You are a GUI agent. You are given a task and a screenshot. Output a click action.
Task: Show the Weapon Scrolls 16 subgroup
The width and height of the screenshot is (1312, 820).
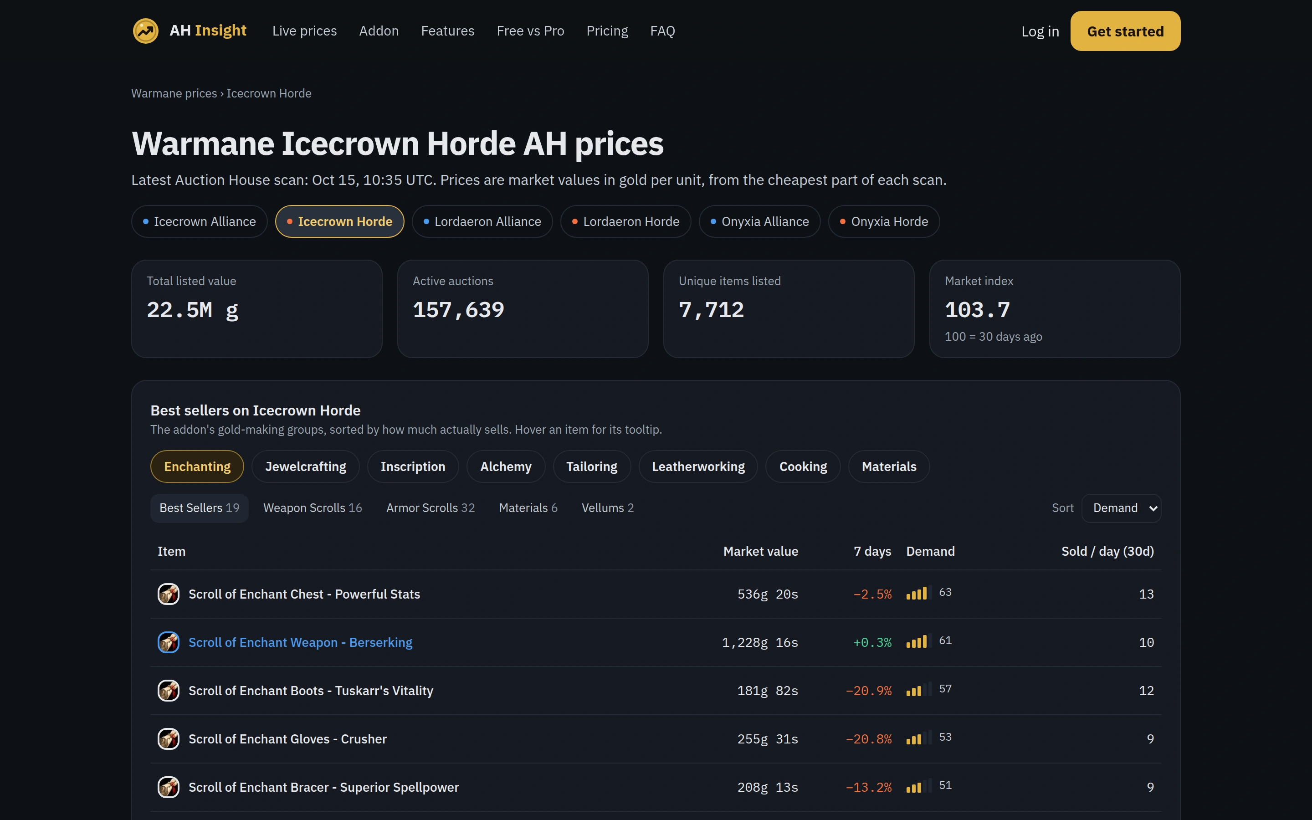[312, 508]
